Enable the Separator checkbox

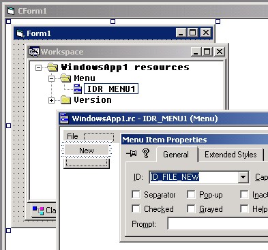[x=136, y=195]
